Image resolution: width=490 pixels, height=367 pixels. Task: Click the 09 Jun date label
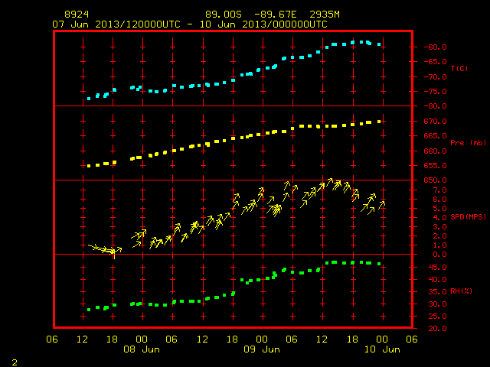(262, 349)
